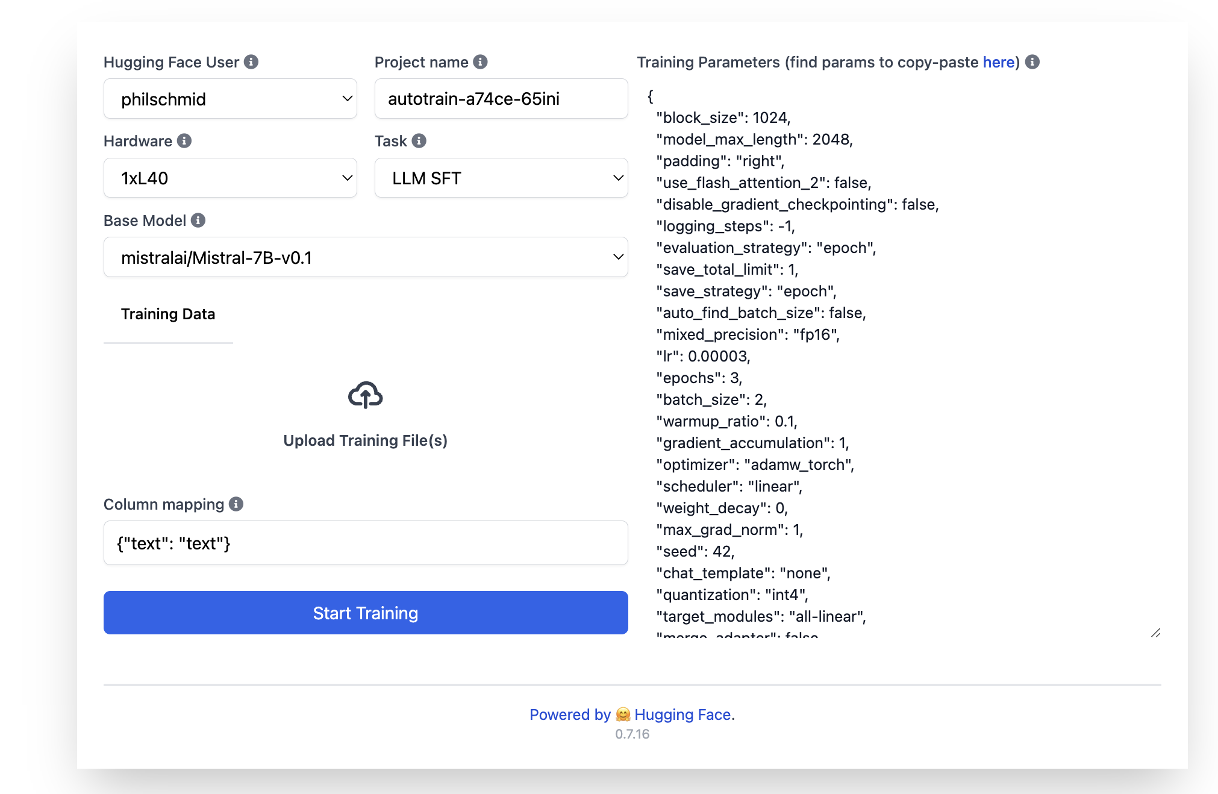The height and width of the screenshot is (794, 1218).
Task: Click the cloud upload icon
Action: tap(365, 396)
